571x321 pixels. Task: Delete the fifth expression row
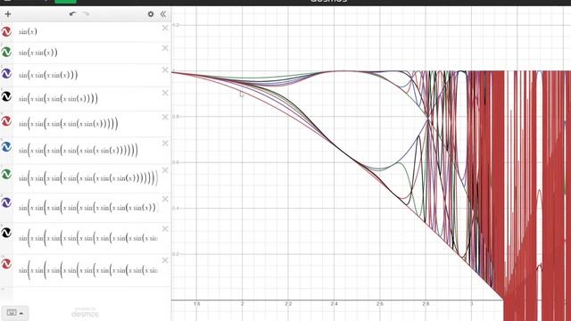tap(165, 117)
